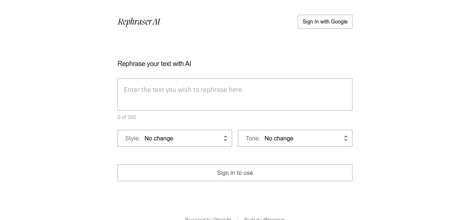
Task: Open the Style dropdown
Action: pyautogui.click(x=175, y=138)
